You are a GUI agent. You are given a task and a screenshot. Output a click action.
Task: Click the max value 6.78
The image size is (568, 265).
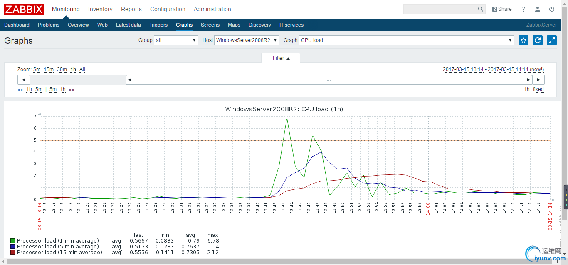(213, 241)
